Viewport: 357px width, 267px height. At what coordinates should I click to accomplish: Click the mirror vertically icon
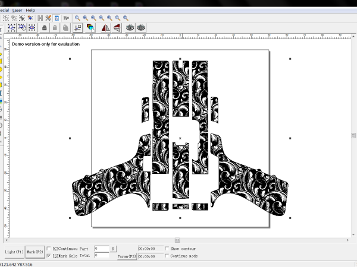(x=117, y=28)
